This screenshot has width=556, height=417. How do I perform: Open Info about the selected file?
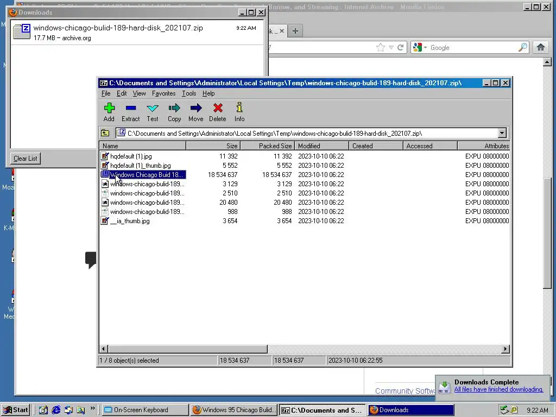[239, 112]
